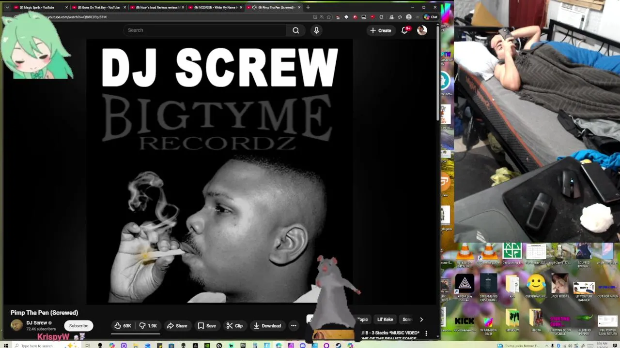This screenshot has height=348, width=620.
Task: Select SCUFFED TWOGG desktop image
Action: coord(584,256)
